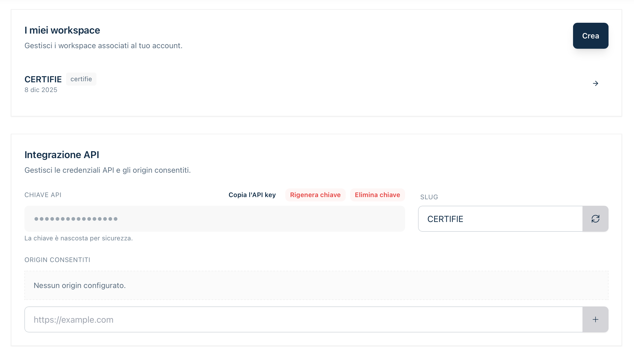Click the ORIGIN CONSENTITI label
Image resolution: width=634 pixels, height=353 pixels.
coord(57,260)
